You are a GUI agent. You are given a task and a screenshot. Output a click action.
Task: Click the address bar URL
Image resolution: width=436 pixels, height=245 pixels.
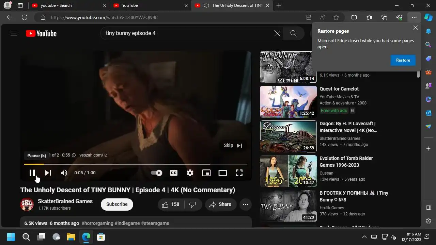(104, 17)
